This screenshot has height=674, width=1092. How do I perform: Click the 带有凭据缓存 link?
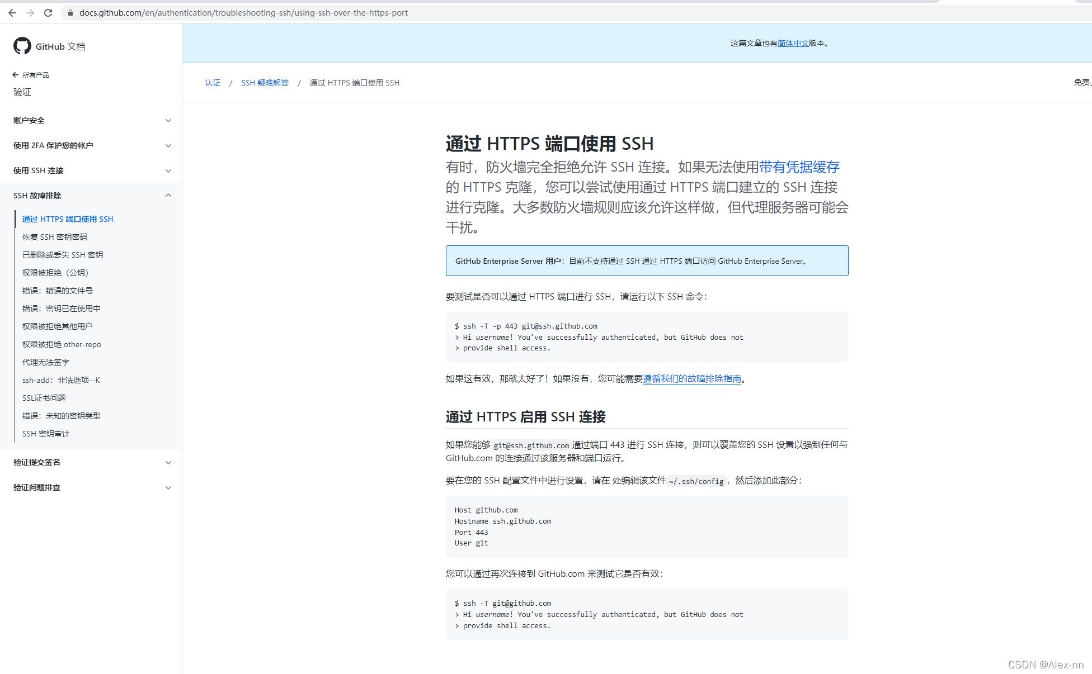tap(799, 167)
